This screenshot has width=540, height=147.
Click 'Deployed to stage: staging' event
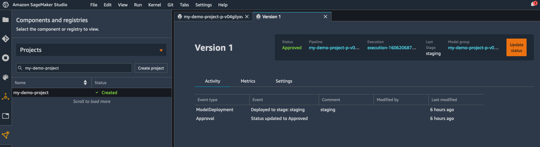tap(278, 110)
